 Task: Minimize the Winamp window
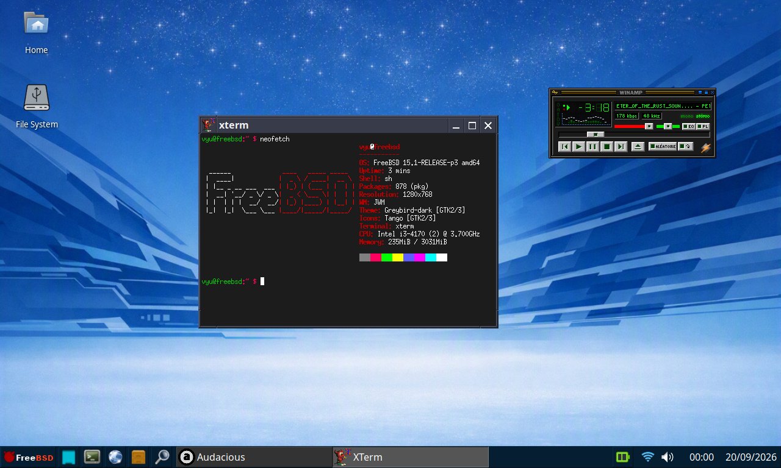[700, 92]
